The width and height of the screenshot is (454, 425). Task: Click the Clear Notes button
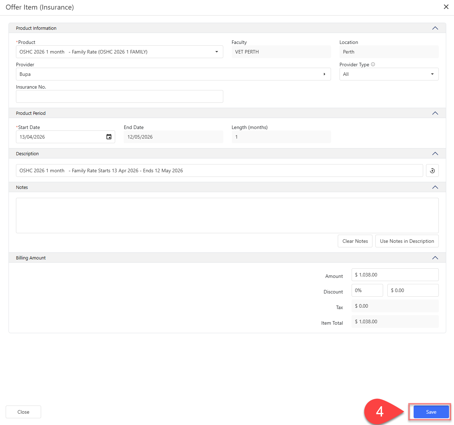[x=355, y=241]
